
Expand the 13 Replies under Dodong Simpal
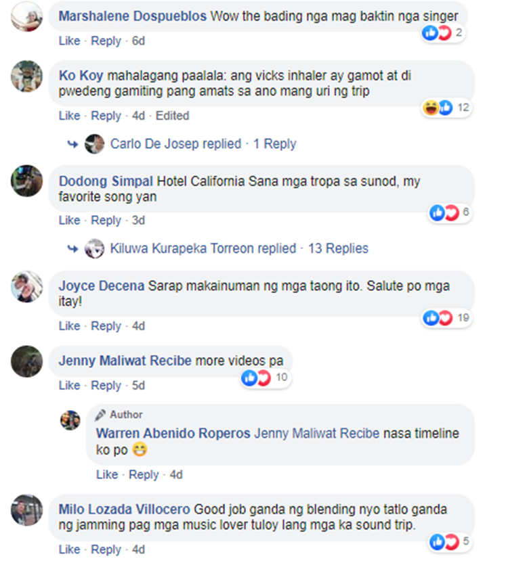(338, 248)
